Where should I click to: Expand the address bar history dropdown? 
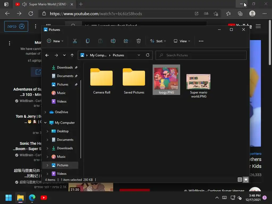pos(139,55)
